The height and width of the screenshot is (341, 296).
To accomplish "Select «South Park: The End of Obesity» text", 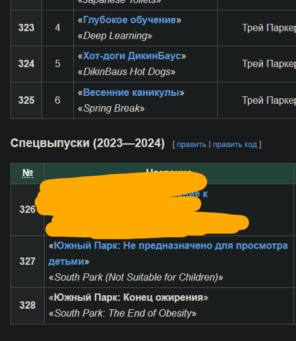I will 123,314.
